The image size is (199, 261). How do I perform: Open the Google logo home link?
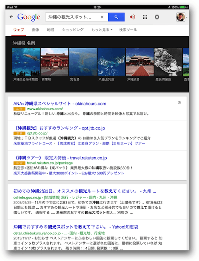pos(29,17)
